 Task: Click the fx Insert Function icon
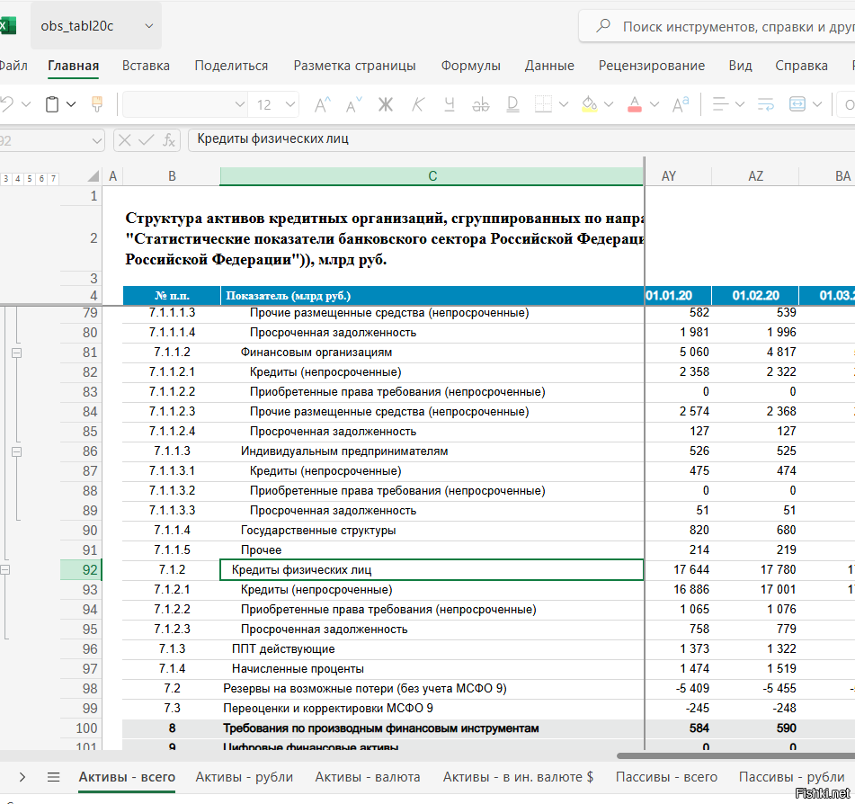[x=169, y=139]
